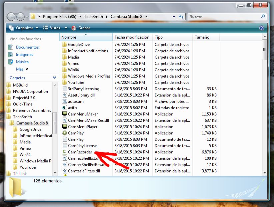Sort by the Tamaño column header
Viewport: 274px width, 207px height.
click(206, 37)
